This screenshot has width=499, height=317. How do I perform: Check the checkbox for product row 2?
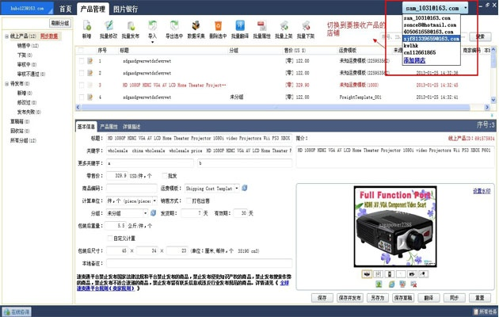tap(82, 73)
